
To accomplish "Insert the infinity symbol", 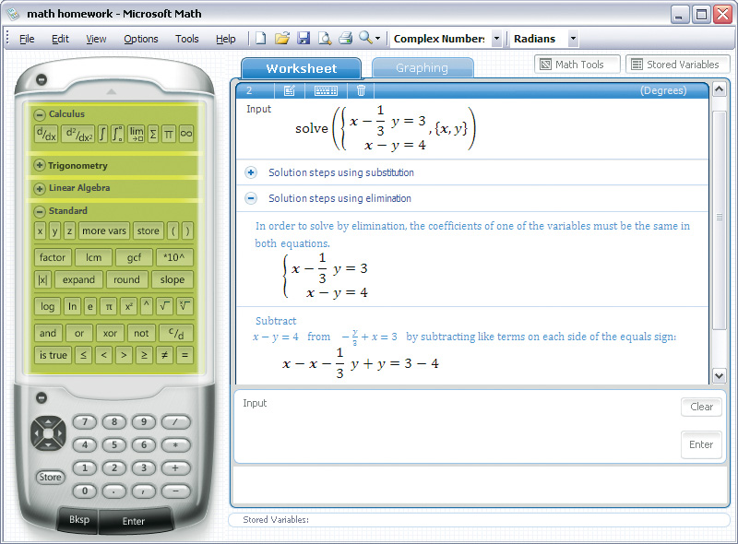I will tap(186, 134).
